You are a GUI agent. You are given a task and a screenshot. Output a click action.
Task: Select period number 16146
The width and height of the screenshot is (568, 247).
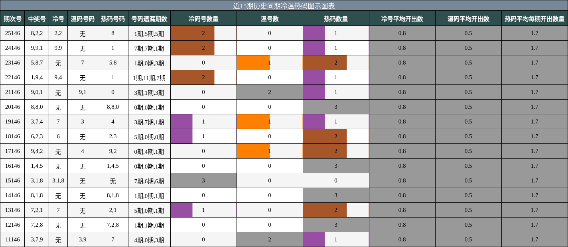tap(12, 166)
